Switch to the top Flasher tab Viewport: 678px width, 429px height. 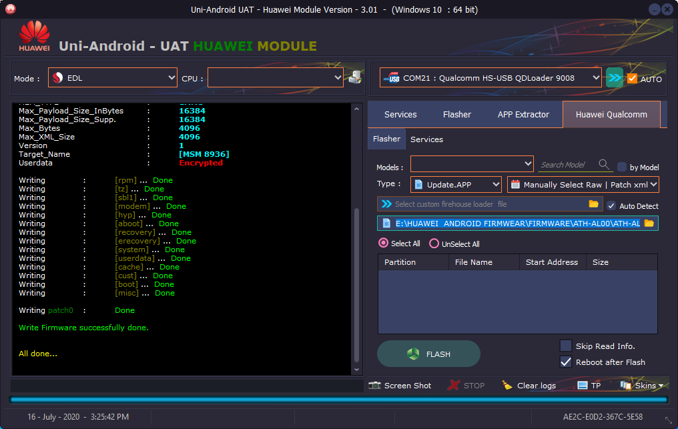tap(457, 115)
